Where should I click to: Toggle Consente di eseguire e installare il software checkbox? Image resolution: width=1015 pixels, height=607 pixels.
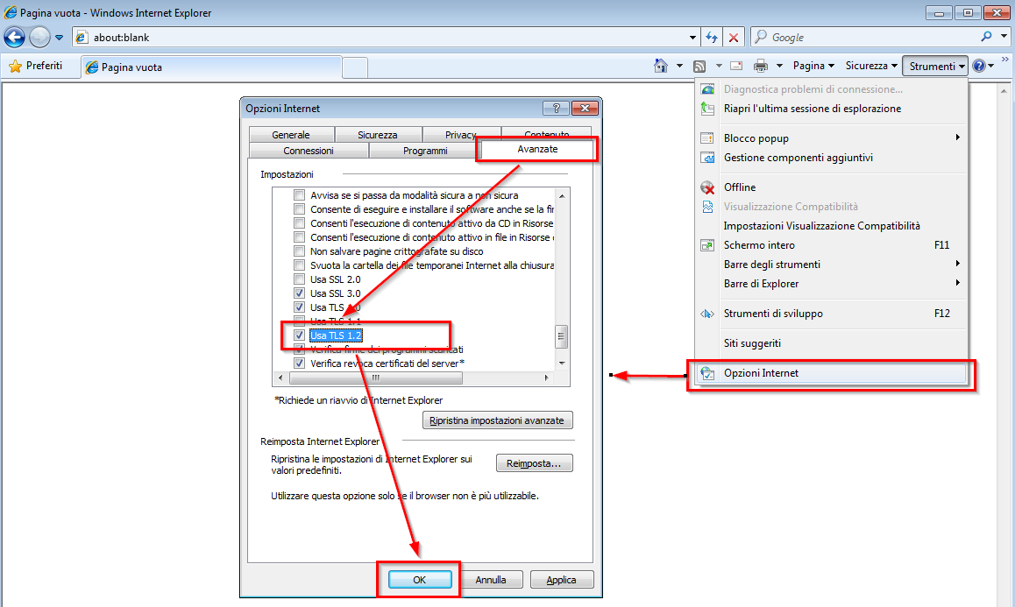[299, 209]
